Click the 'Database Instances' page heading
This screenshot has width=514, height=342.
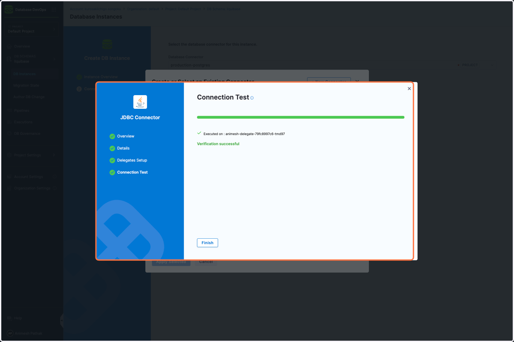tap(96, 17)
